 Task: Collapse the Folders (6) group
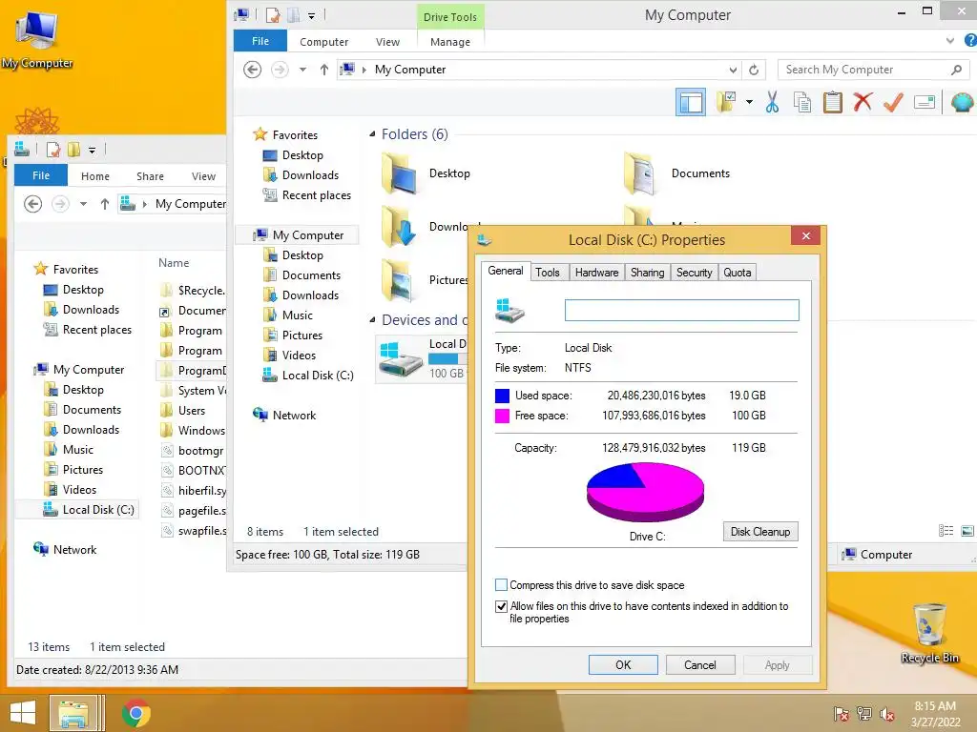tap(372, 133)
